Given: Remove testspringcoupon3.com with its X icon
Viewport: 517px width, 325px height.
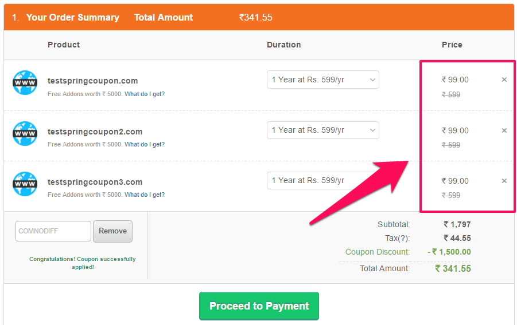Looking at the screenshot, I should point(504,181).
